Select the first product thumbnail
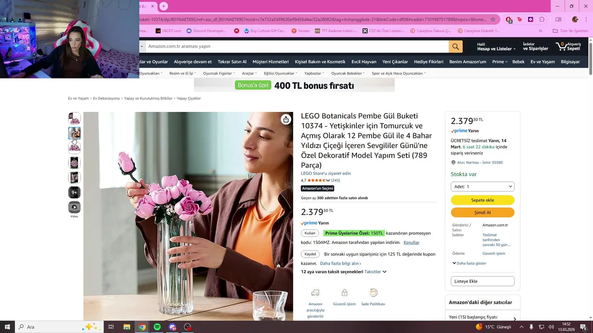The width and height of the screenshot is (593, 333). (x=74, y=118)
